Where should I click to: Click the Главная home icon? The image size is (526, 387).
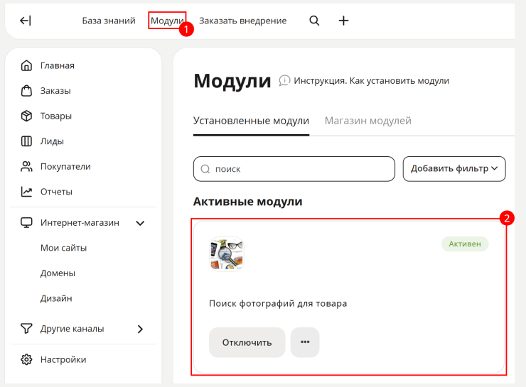coord(26,65)
